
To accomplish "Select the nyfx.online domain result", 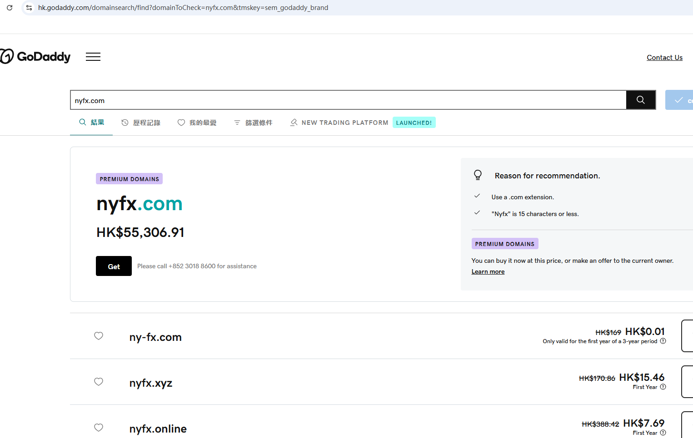I will click(158, 429).
